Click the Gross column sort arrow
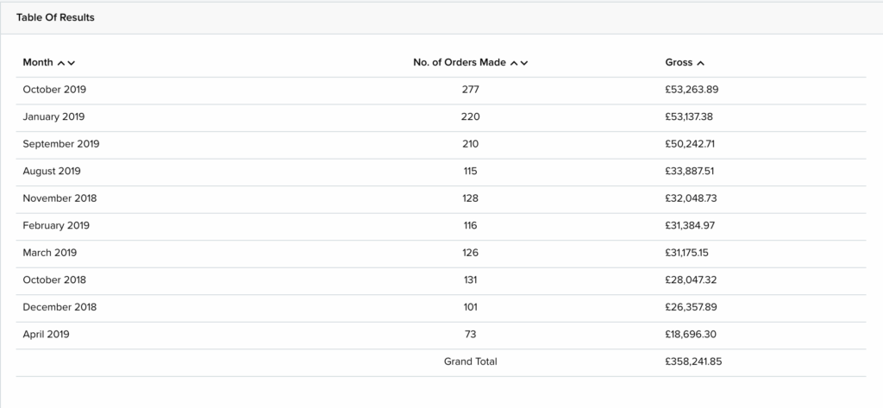The width and height of the screenshot is (883, 408). click(x=700, y=63)
